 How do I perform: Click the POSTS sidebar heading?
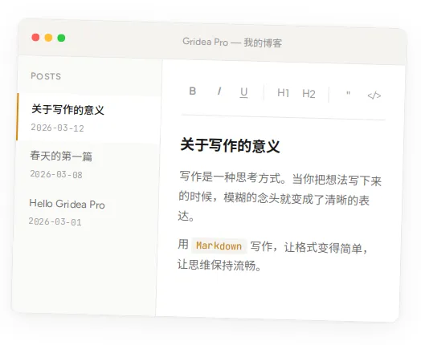[46, 76]
